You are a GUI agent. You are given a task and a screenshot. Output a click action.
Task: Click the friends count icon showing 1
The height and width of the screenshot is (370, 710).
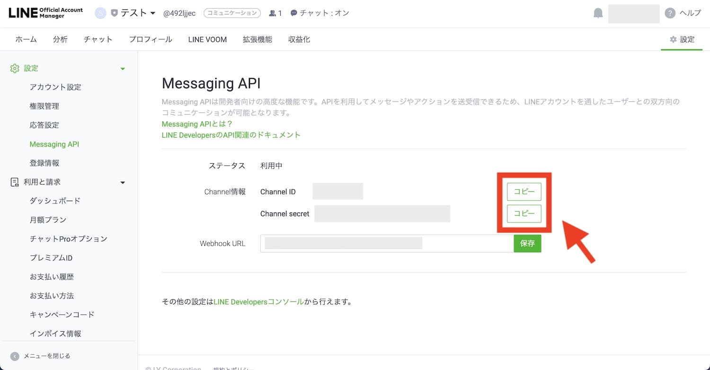[272, 13]
